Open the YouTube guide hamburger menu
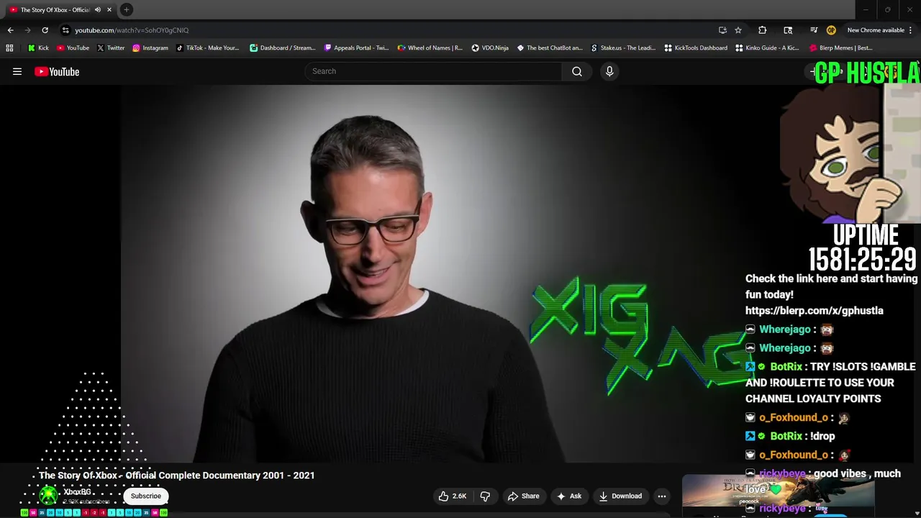The image size is (921, 518). (17, 71)
